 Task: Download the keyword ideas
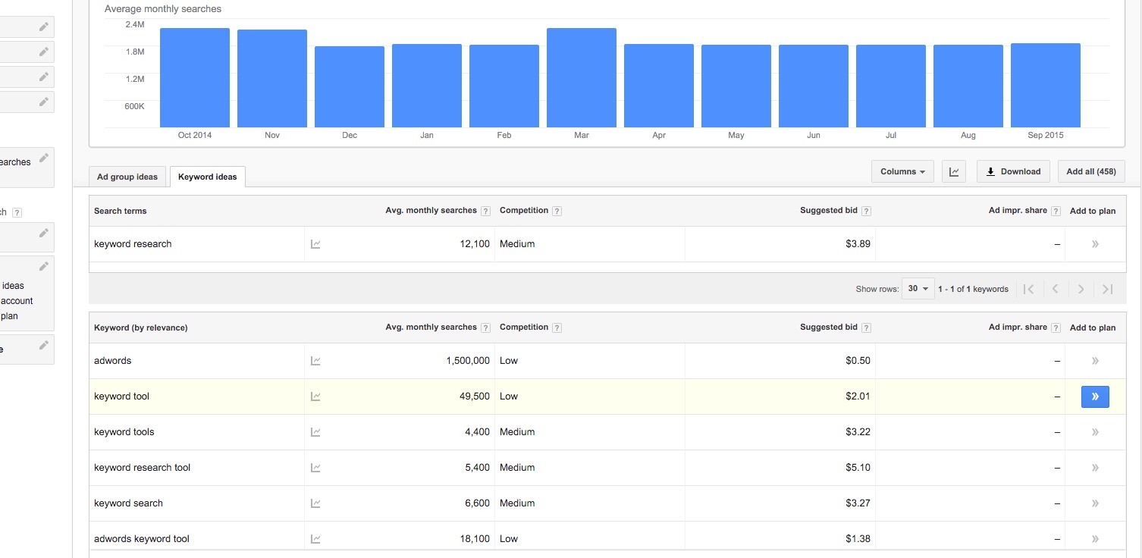point(1013,171)
